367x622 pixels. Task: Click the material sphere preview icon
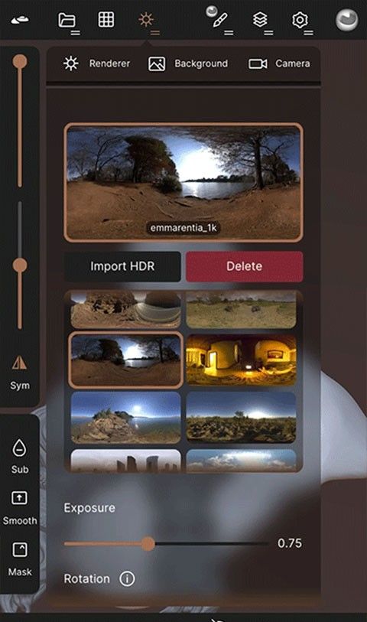(x=347, y=20)
